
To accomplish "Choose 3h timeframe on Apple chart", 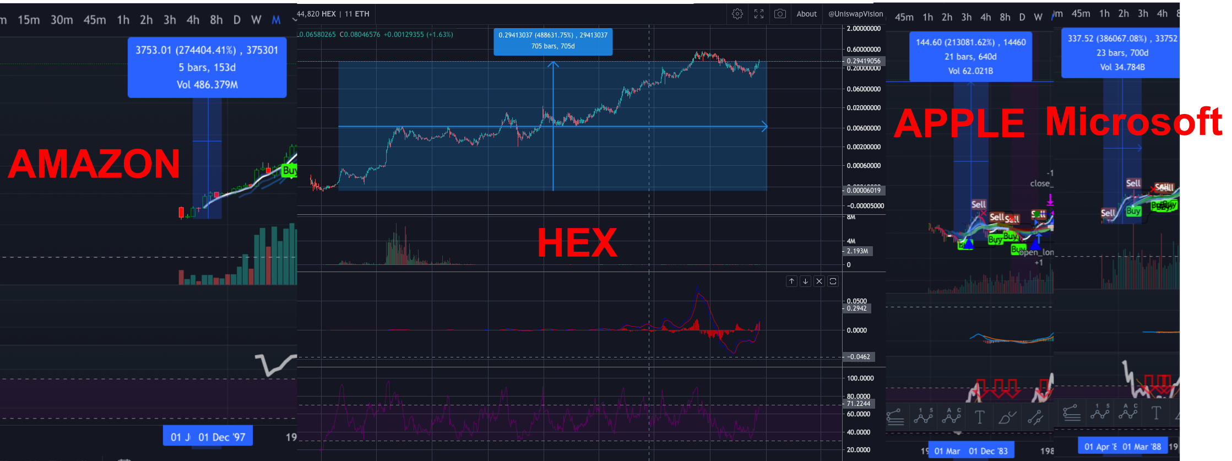I will 967,17.
